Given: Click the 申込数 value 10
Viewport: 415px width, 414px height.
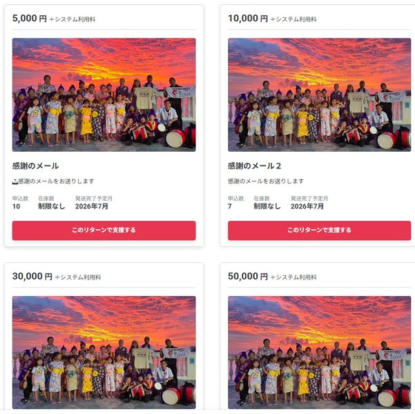Looking at the screenshot, I should click(16, 206).
